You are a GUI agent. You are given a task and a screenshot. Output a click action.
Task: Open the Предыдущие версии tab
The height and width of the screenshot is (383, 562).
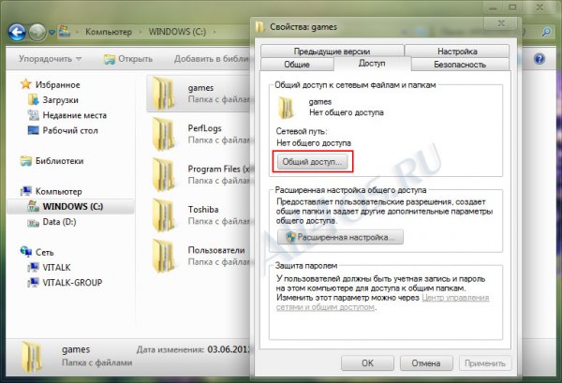click(318, 51)
